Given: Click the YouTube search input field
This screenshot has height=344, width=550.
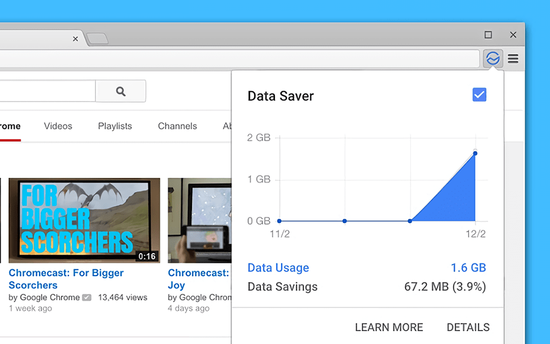Looking at the screenshot, I should click(47, 91).
